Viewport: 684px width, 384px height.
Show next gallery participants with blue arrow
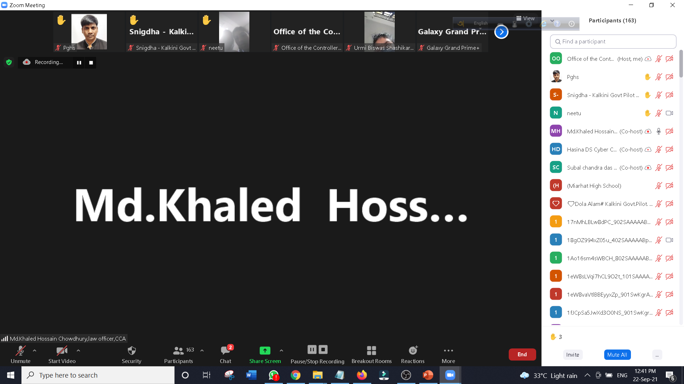pos(501,32)
